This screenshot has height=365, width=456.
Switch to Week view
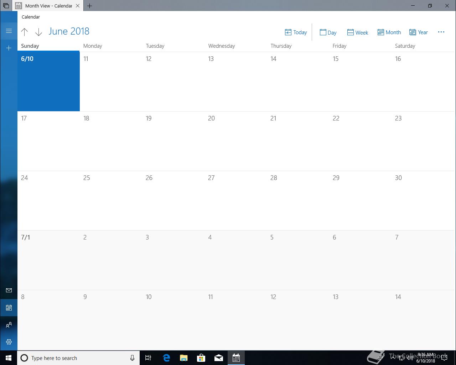click(358, 32)
